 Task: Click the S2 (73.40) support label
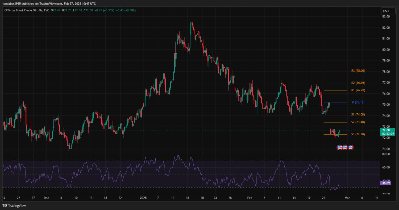click(358, 122)
